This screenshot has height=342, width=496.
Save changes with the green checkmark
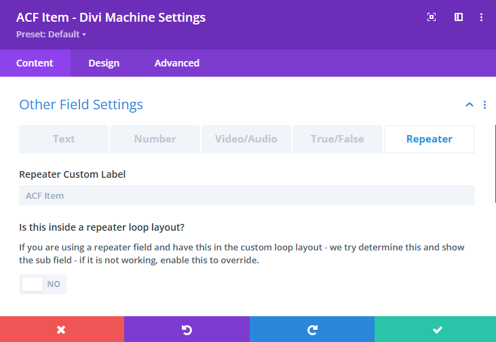437,330
